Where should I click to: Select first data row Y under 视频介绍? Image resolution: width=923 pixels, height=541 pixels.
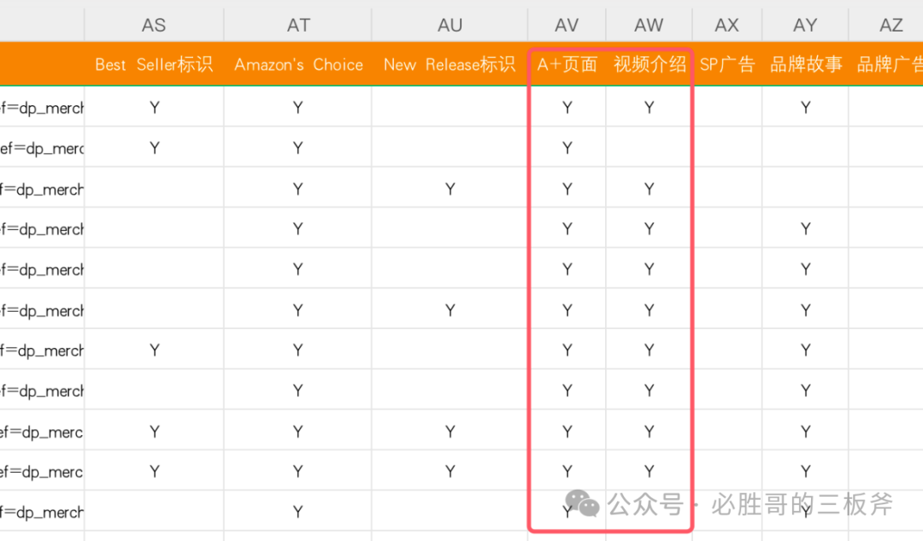pos(649,108)
